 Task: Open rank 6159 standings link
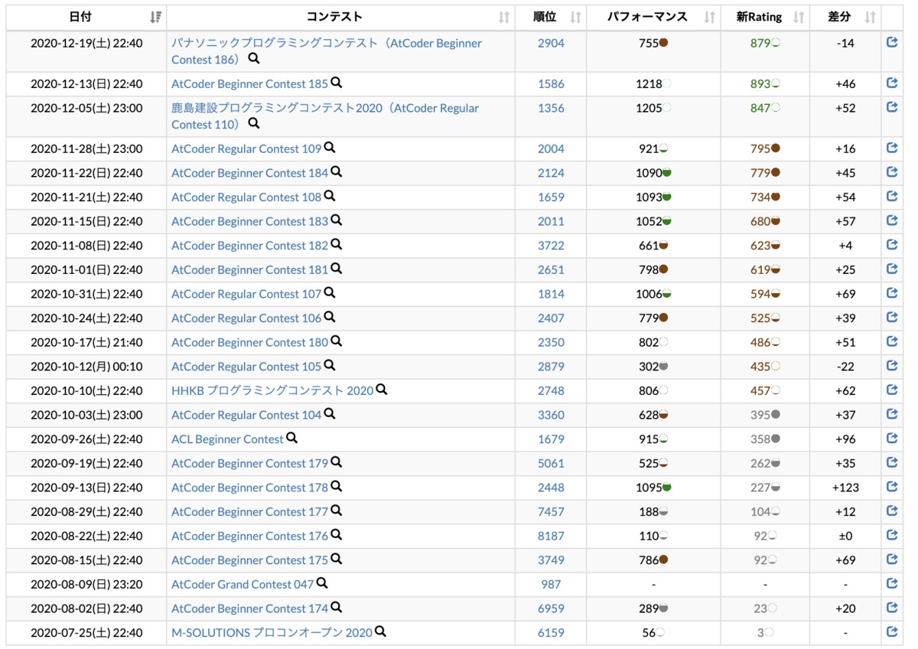pyautogui.click(x=551, y=633)
